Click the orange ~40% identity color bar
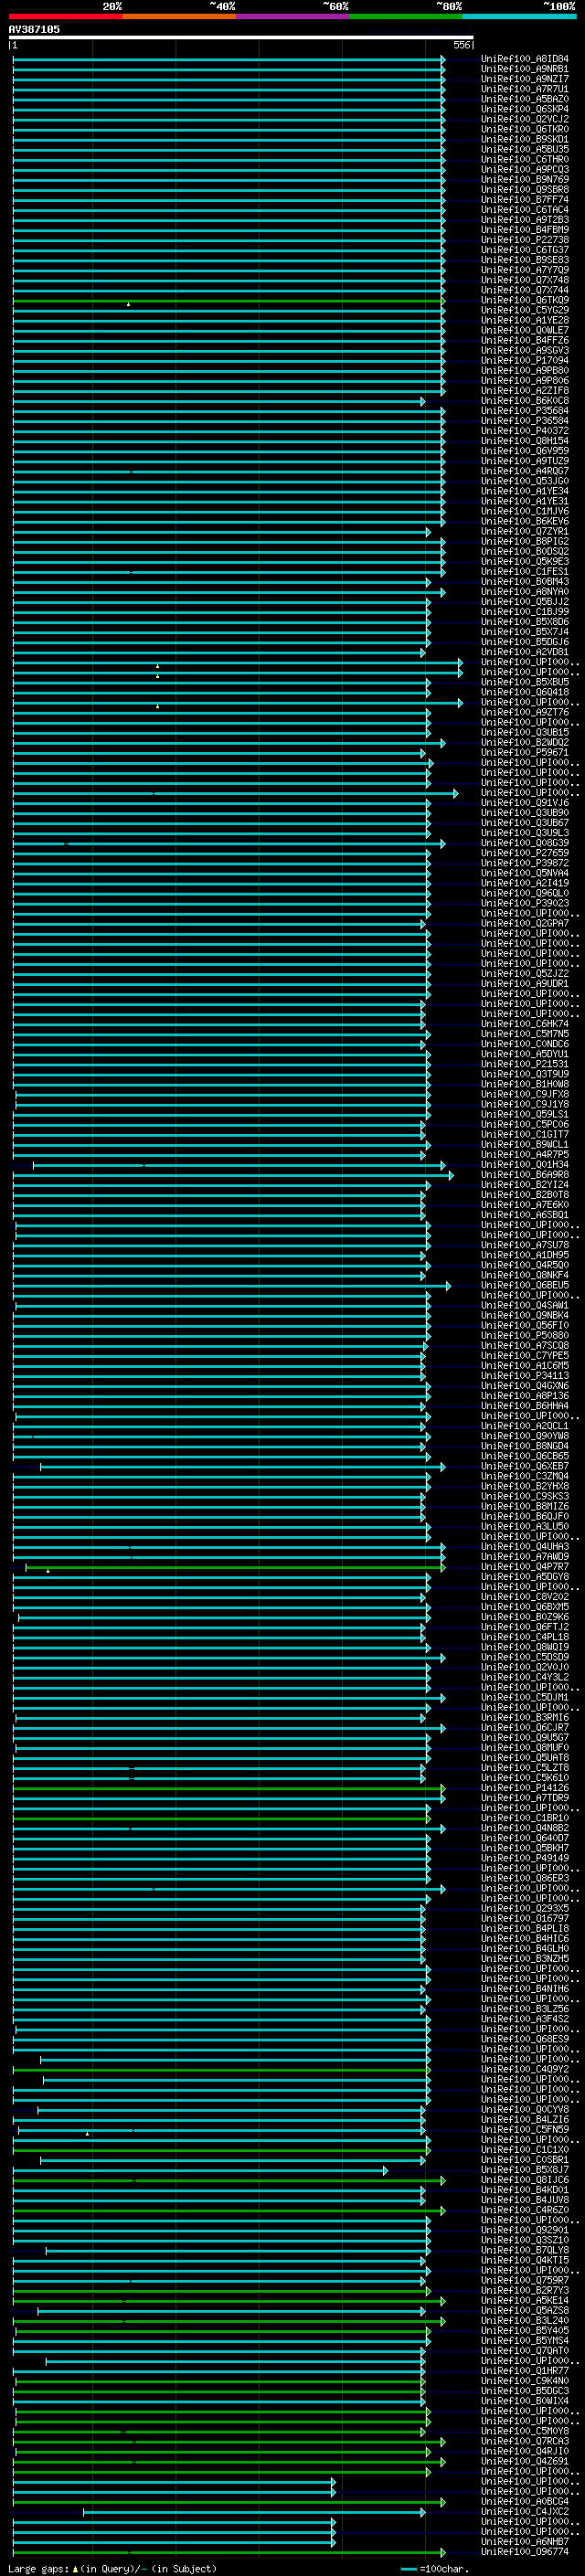Image resolution: width=585 pixels, height=2576 pixels. (179, 16)
